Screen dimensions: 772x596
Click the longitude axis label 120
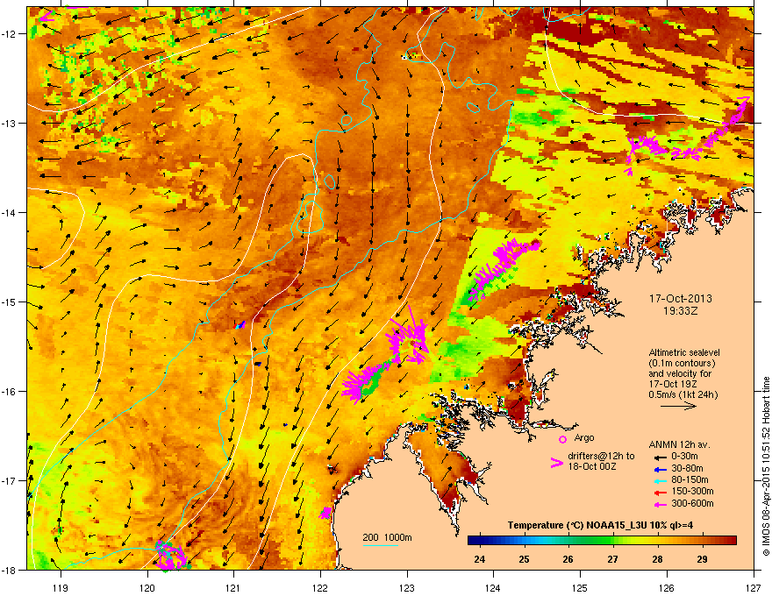pos(147,587)
